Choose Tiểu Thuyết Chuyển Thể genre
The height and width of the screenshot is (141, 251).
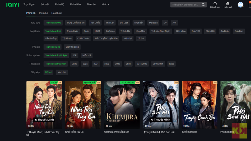[x=106, y=38]
